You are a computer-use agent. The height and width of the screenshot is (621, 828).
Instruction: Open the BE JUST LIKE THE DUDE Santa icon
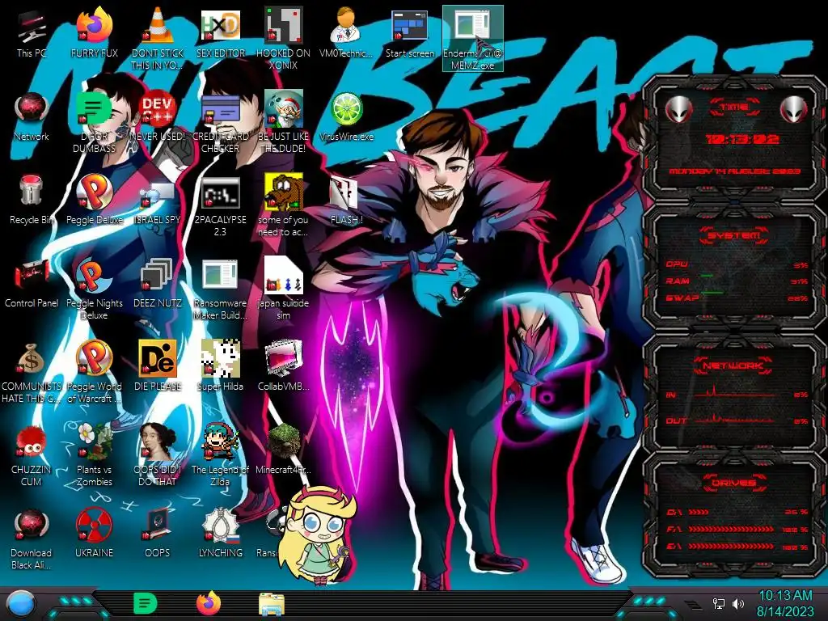pos(283,121)
